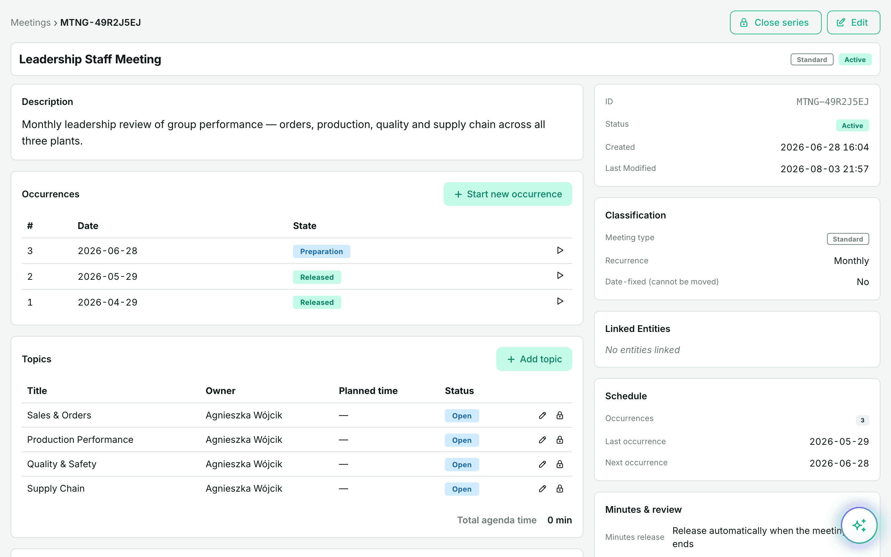Image resolution: width=891 pixels, height=557 pixels.
Task: Click the Sales & Orders topic title
Action: pos(59,415)
